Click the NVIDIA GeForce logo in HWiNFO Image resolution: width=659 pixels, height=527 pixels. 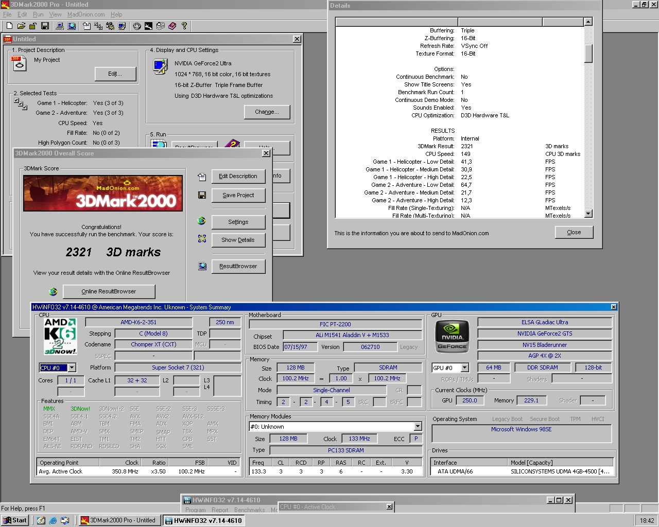452,336
